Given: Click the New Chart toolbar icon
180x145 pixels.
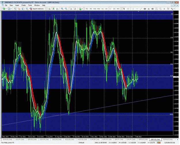Looking at the screenshot, I should click(4, 9).
